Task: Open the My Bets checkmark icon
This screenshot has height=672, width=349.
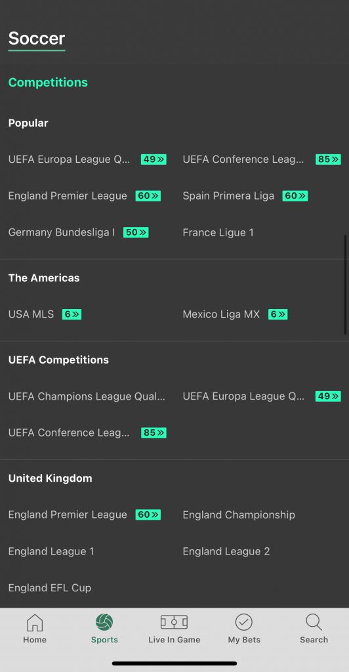Action: (x=243, y=622)
